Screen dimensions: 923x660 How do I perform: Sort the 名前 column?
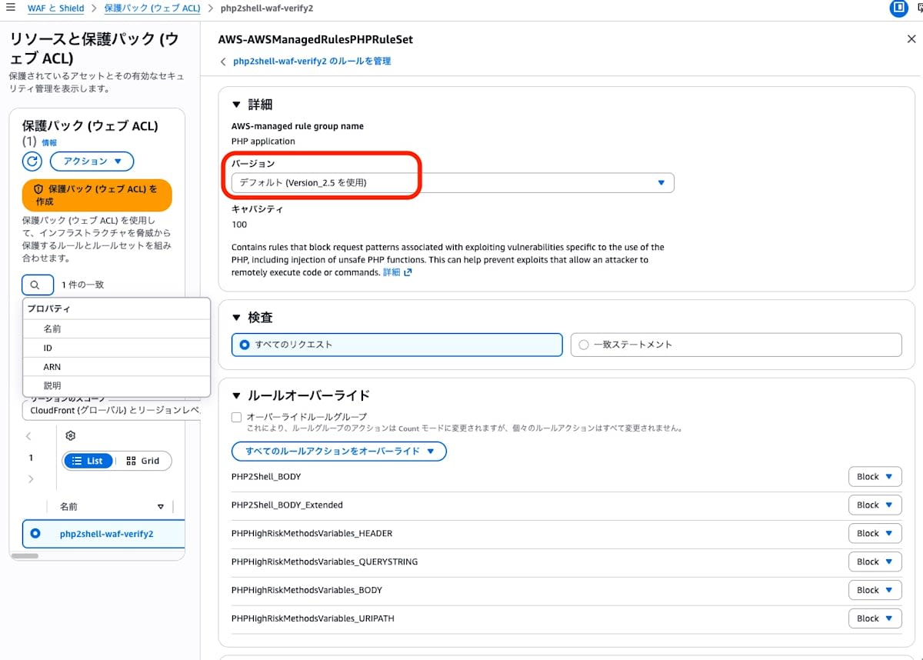[161, 507]
